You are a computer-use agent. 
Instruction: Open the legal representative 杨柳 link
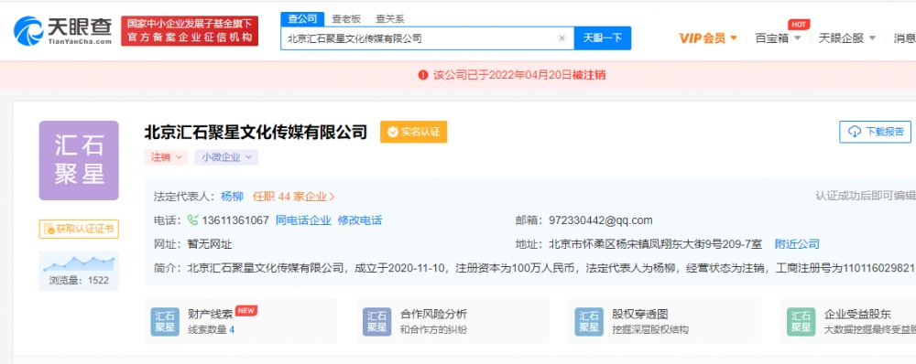[x=233, y=197]
